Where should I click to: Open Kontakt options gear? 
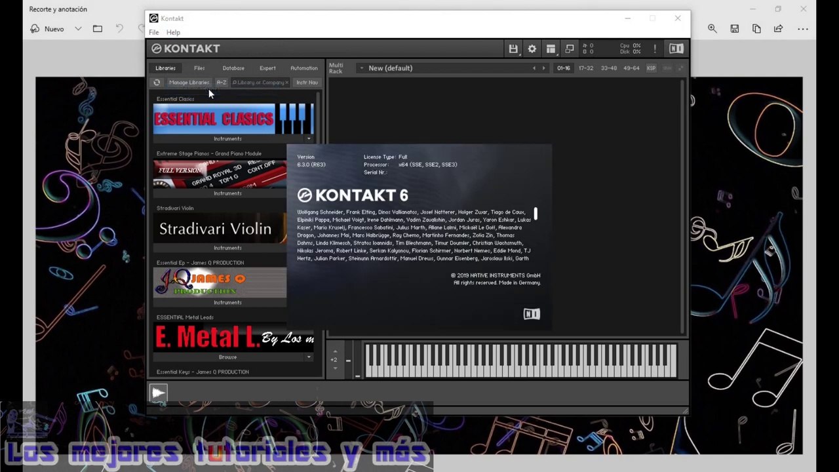(532, 49)
